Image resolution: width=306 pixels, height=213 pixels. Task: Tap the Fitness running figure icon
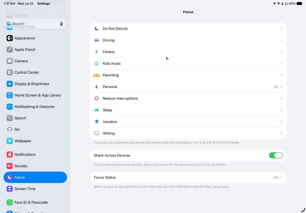coord(97,52)
